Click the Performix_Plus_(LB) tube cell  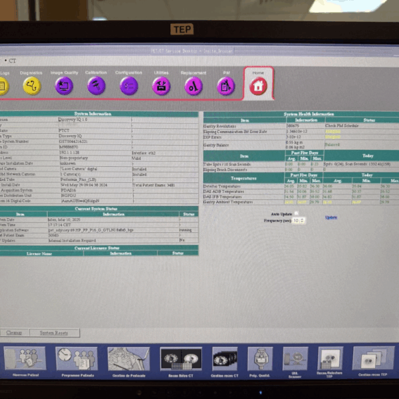point(96,180)
